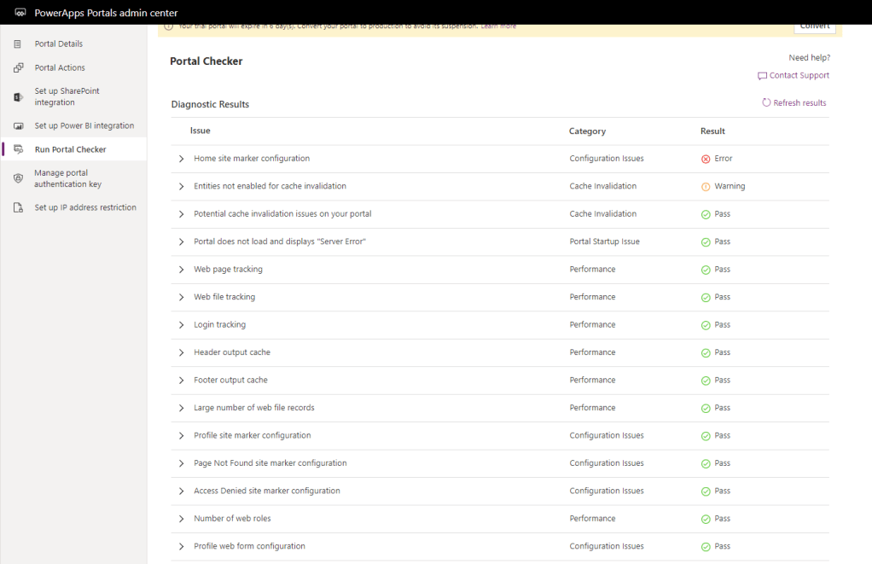This screenshot has height=564, width=872.
Task: Open the Contact Support link
Action: click(x=799, y=75)
